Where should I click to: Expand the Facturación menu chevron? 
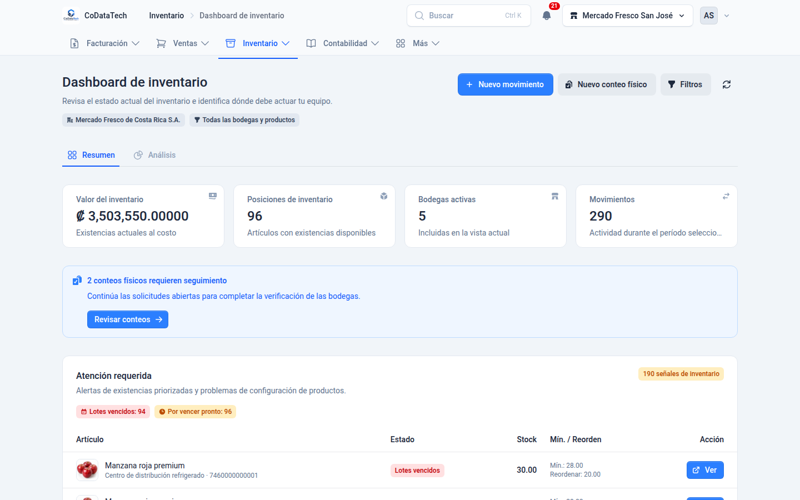[136, 43]
